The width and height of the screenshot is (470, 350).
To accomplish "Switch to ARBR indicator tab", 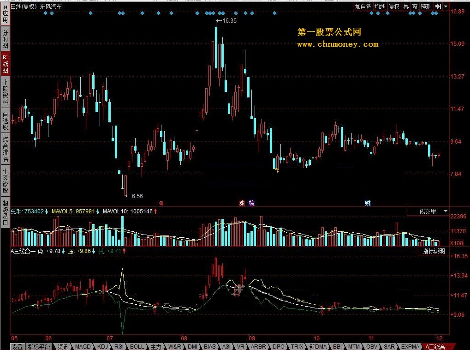I will pyautogui.click(x=258, y=347).
